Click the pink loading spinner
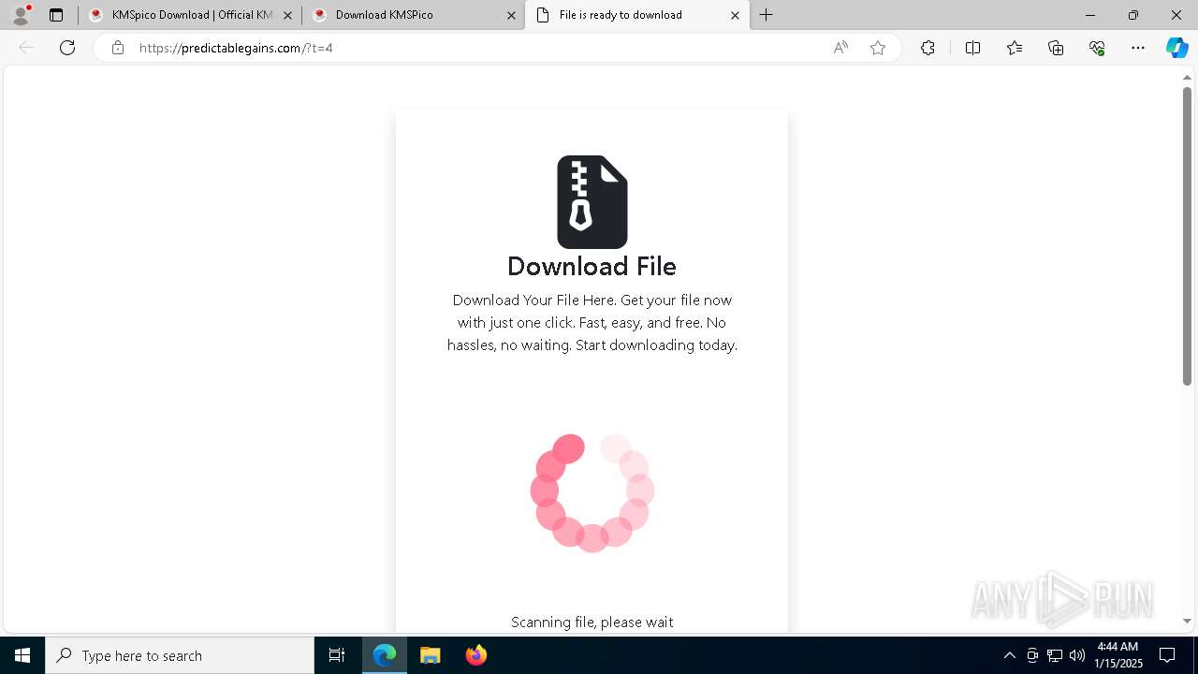 [x=592, y=492]
